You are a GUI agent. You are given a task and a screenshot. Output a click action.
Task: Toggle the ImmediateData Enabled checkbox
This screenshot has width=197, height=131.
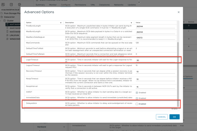(x=137, y=98)
